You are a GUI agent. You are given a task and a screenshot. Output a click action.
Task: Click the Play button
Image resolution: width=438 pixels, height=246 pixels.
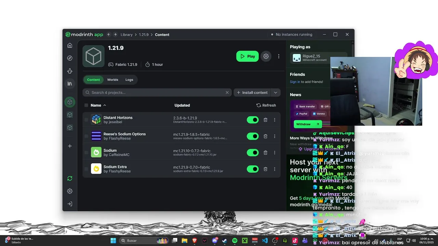pos(247,56)
